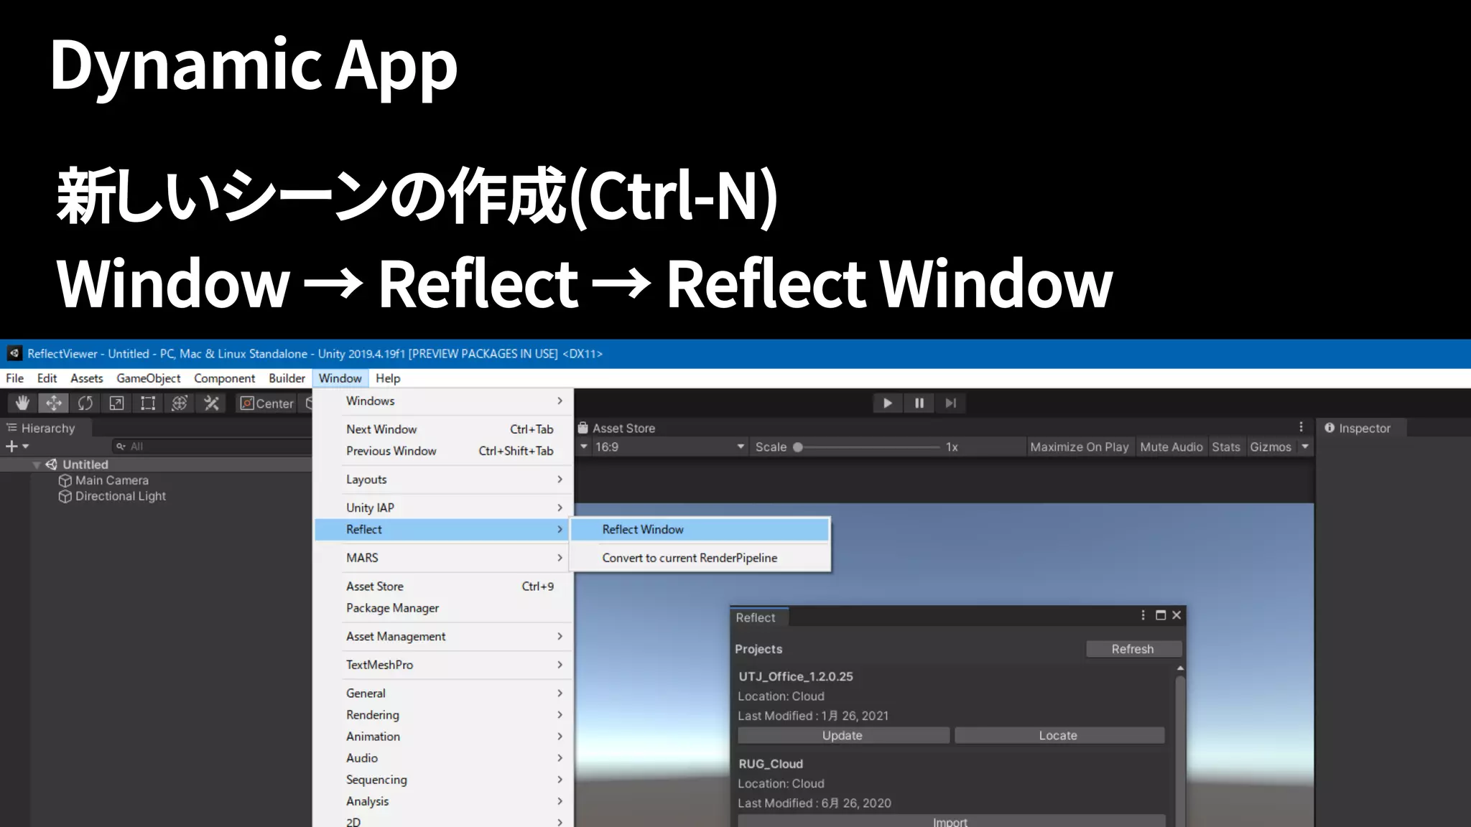Screen dimensions: 1471x827
Task: Expand the Windows submenu
Action: click(444, 401)
